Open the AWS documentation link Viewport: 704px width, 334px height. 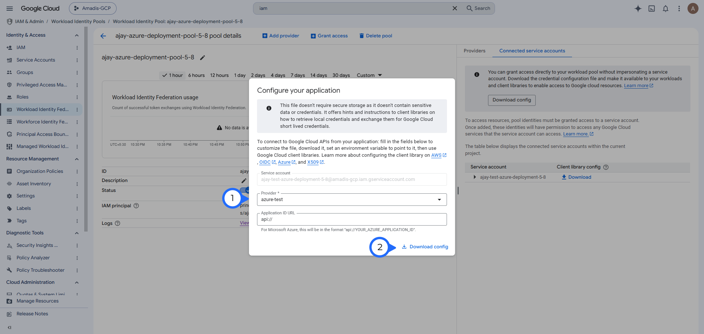pyautogui.click(x=439, y=155)
